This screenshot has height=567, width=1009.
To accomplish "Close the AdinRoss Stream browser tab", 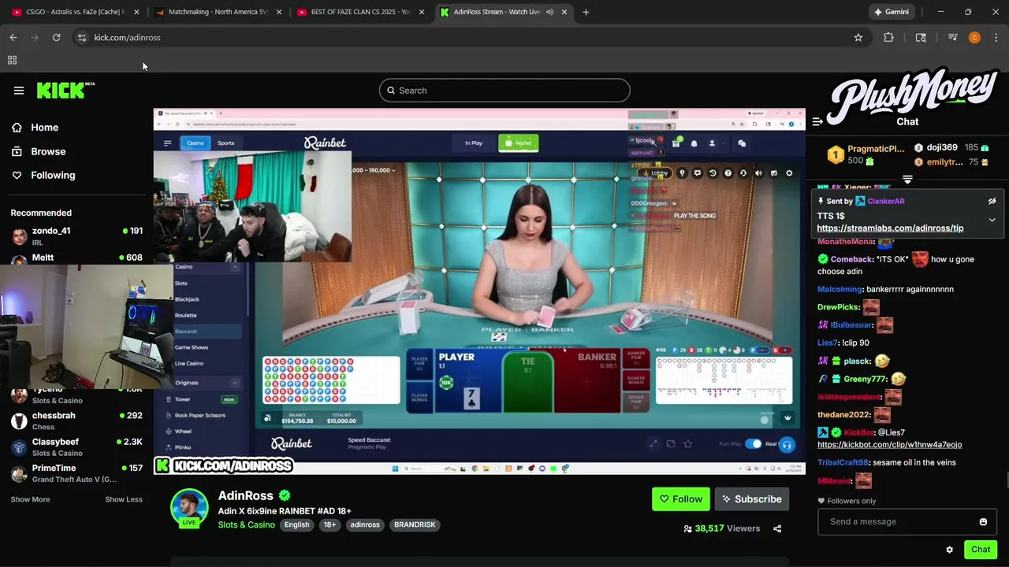I will (x=564, y=12).
